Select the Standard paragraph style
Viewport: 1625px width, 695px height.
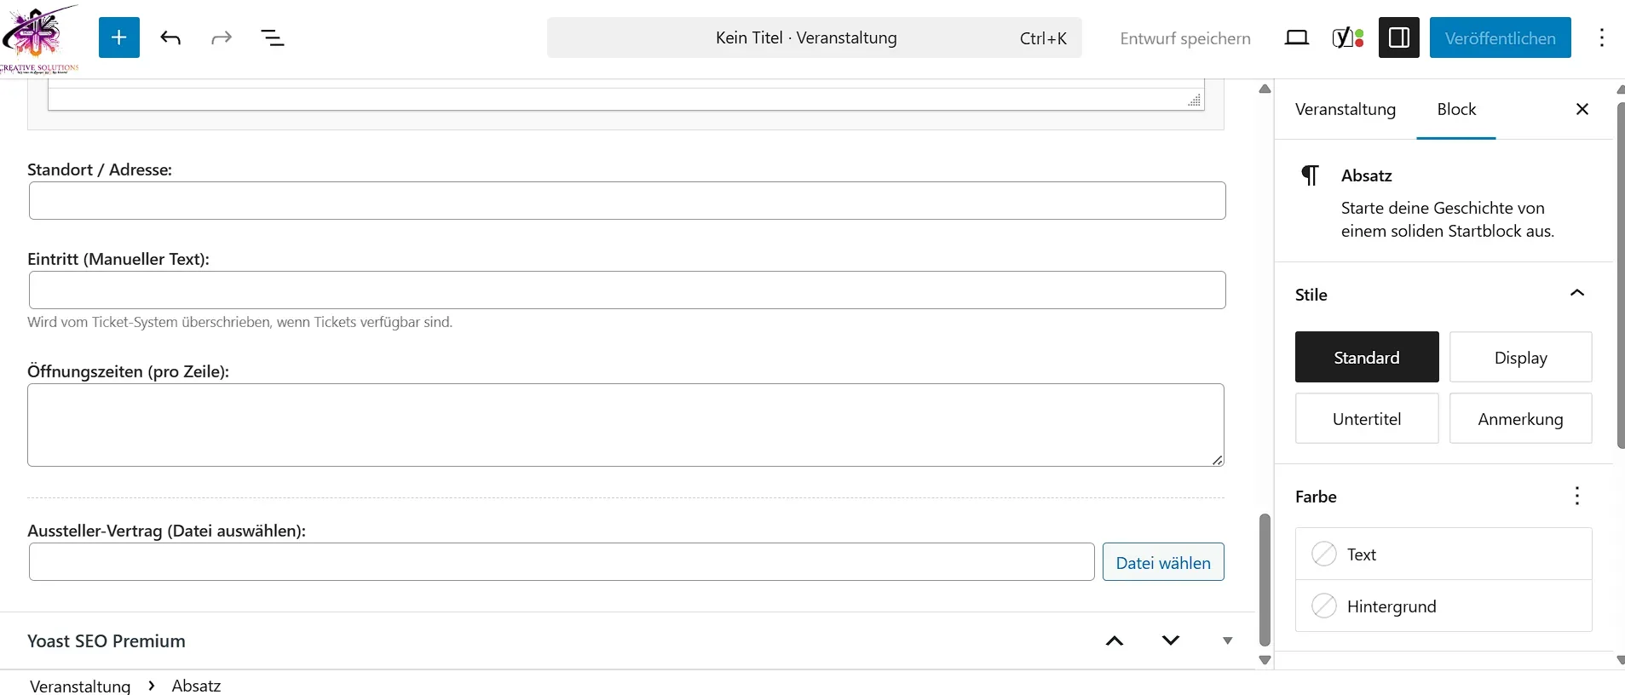coord(1366,358)
